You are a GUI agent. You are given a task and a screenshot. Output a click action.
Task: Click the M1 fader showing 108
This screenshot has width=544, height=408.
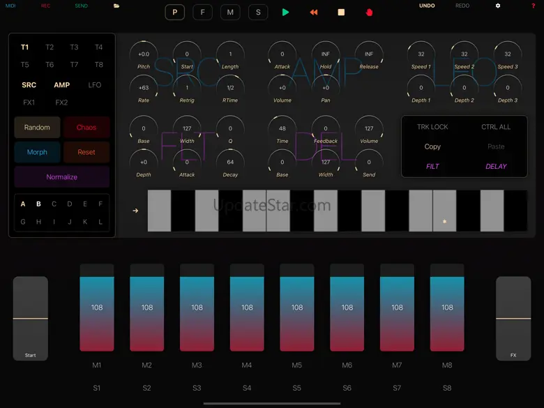tap(97, 308)
